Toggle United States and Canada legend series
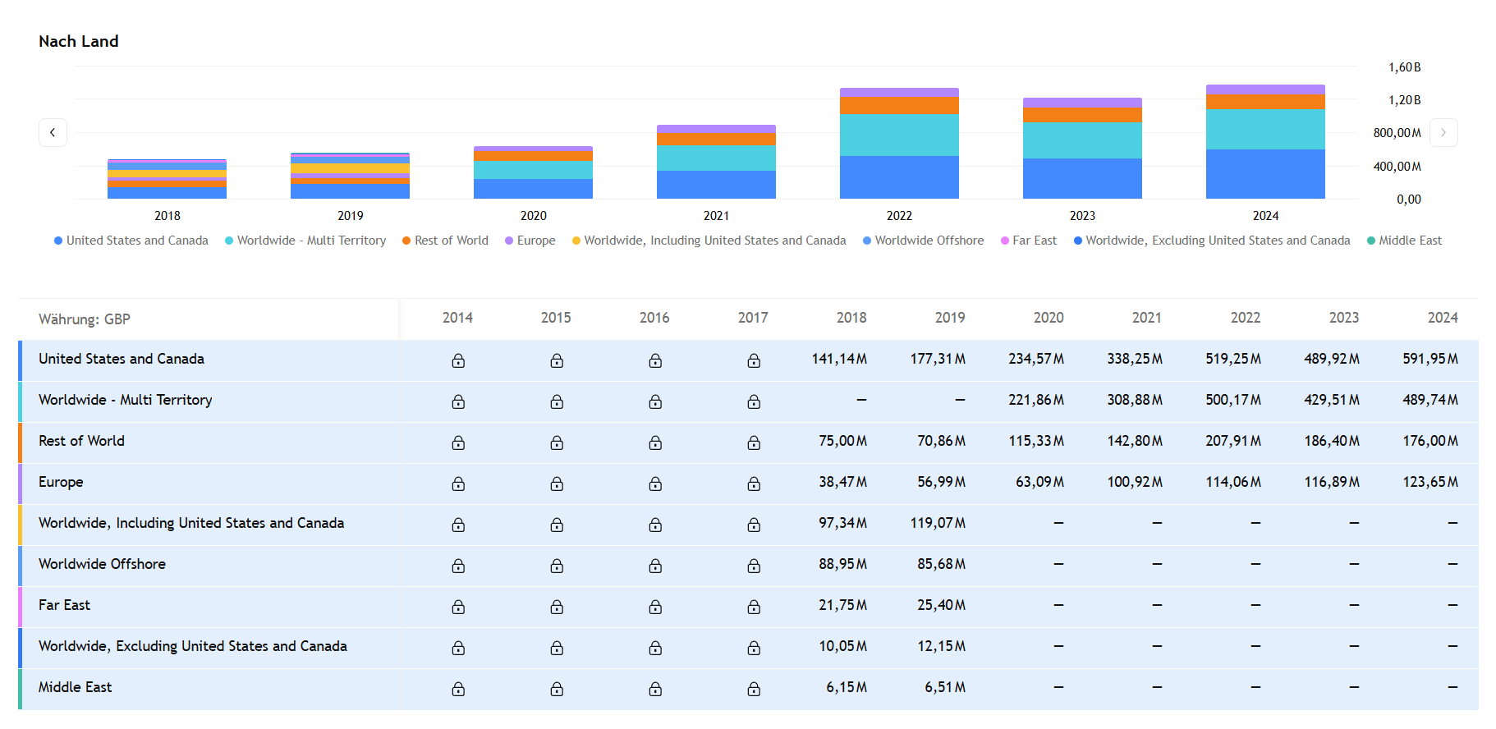The height and width of the screenshot is (729, 1496). click(131, 241)
